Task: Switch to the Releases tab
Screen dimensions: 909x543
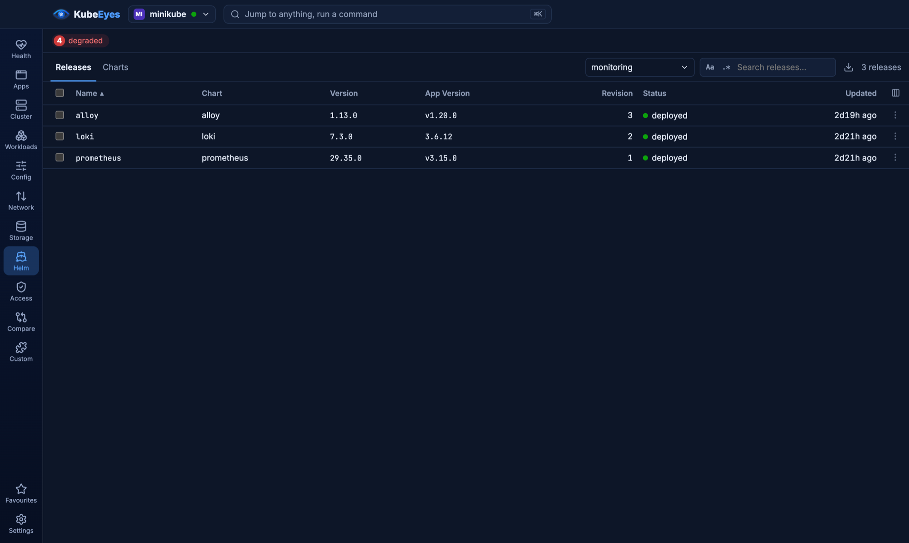Action: click(x=73, y=67)
